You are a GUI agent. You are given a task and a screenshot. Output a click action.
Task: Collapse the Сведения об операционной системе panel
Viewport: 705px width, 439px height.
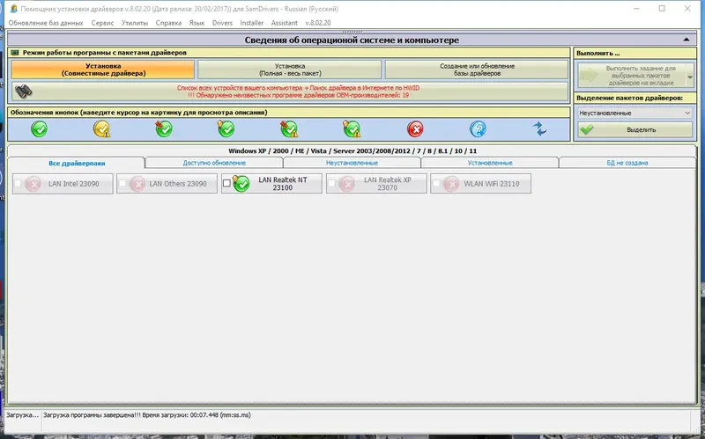[x=686, y=40]
